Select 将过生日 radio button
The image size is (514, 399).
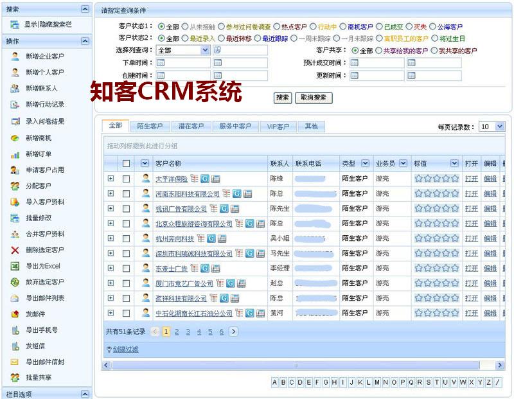[435, 39]
